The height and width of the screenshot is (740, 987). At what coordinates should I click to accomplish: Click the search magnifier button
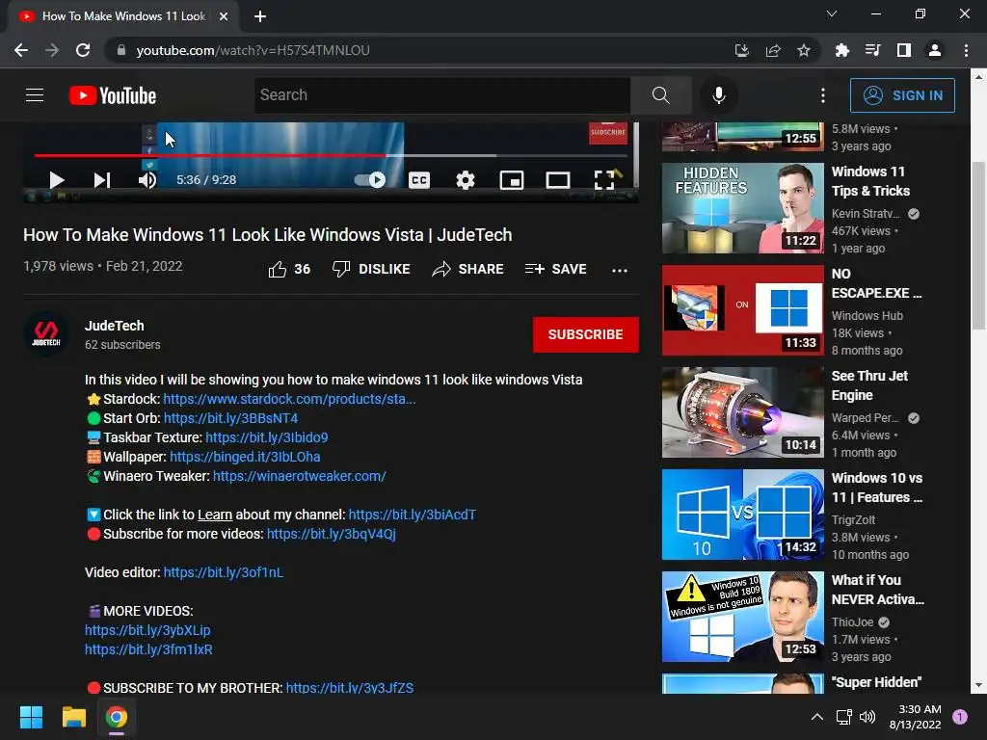661,95
